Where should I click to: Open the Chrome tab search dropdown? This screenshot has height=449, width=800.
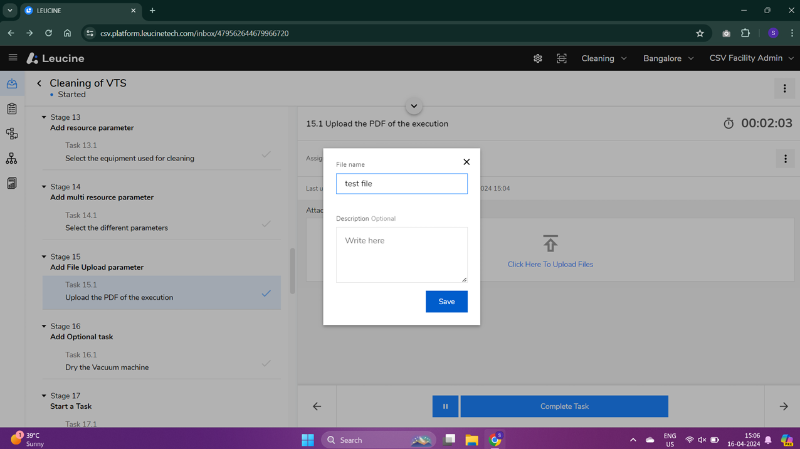coord(10,11)
